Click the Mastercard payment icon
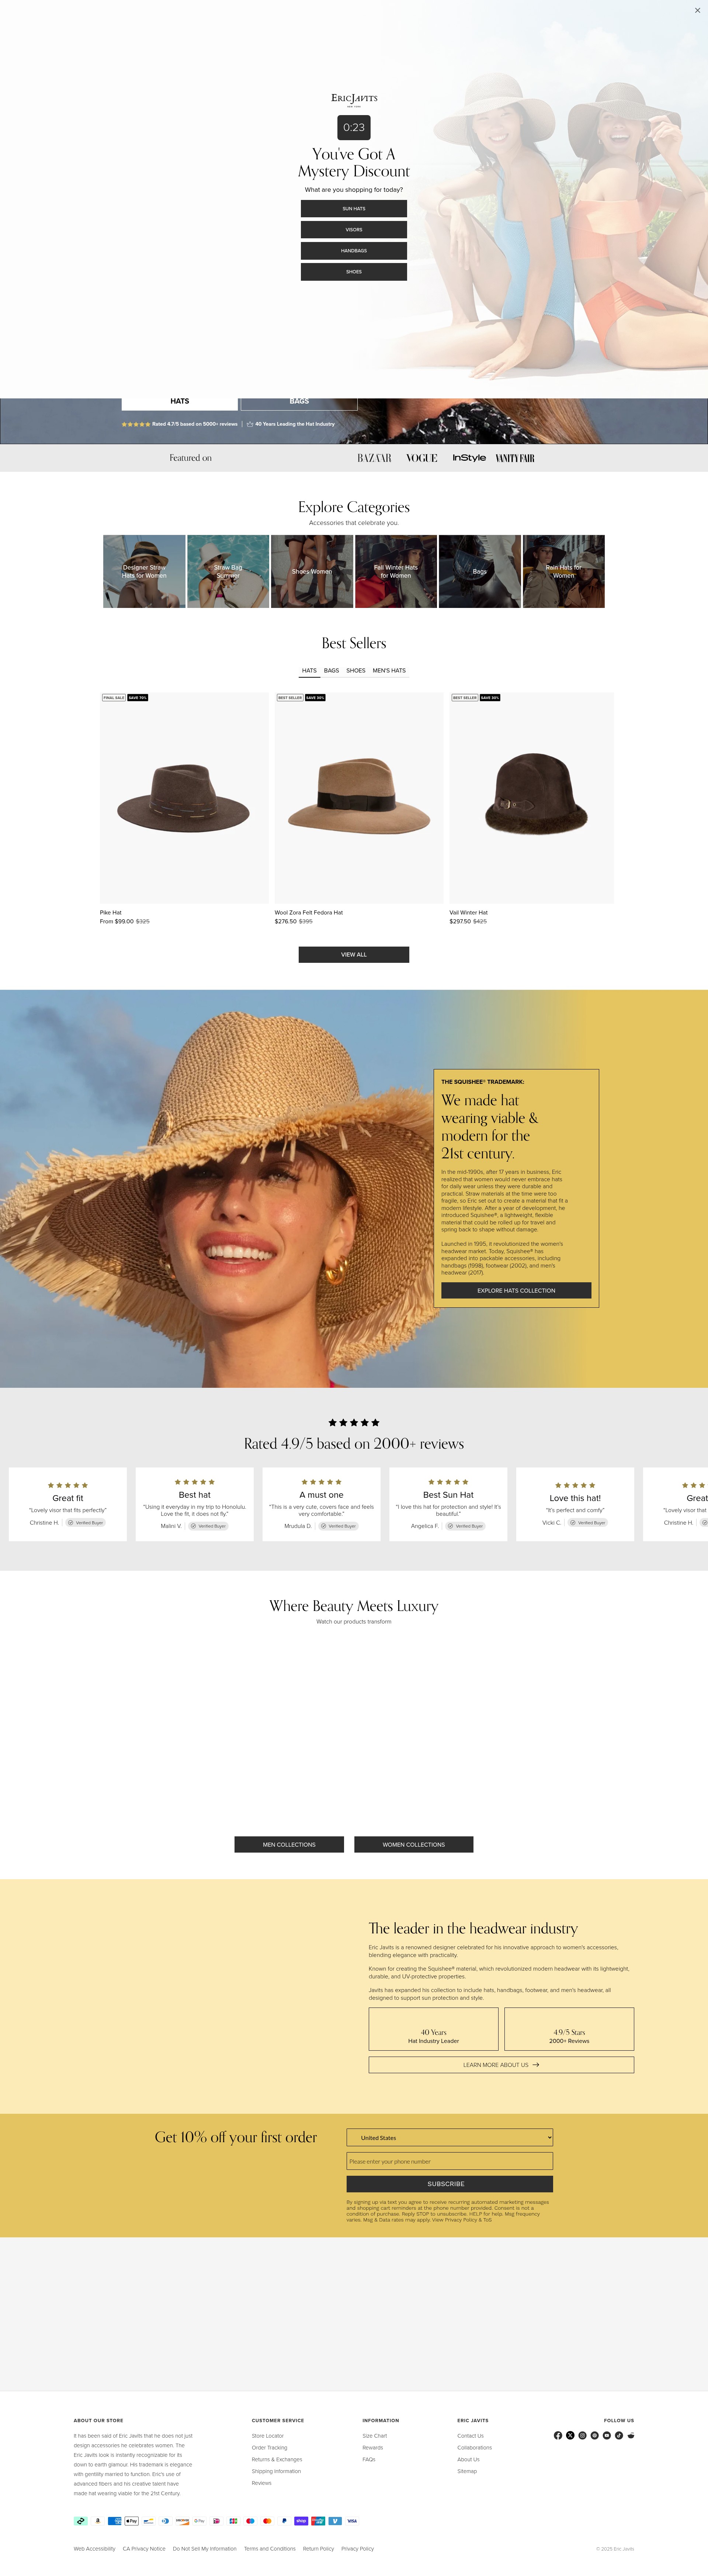 click(267, 2521)
